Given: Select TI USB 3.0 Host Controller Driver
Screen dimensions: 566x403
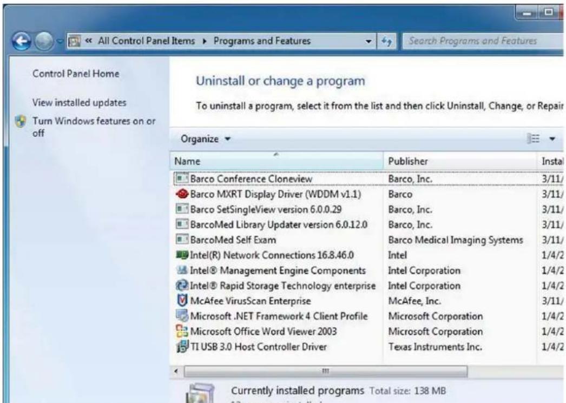Looking at the screenshot, I should click(259, 347).
